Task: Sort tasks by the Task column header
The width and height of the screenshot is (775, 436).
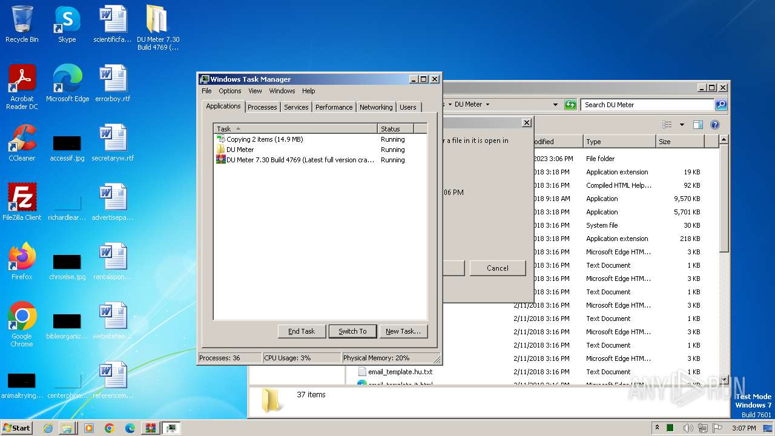Action: [x=295, y=128]
